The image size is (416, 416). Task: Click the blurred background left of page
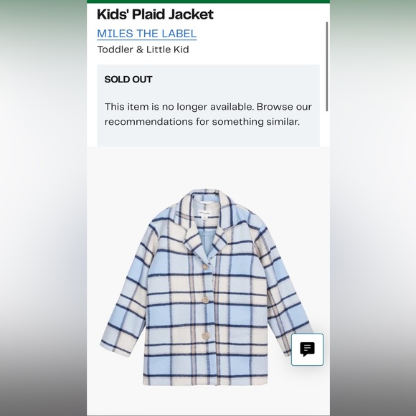click(x=43, y=208)
